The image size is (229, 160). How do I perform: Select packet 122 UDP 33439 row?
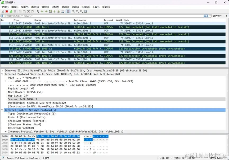pos(113,59)
